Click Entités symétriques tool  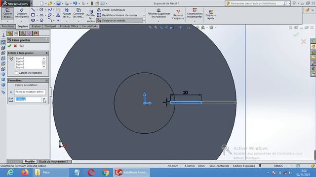(x=111, y=10)
